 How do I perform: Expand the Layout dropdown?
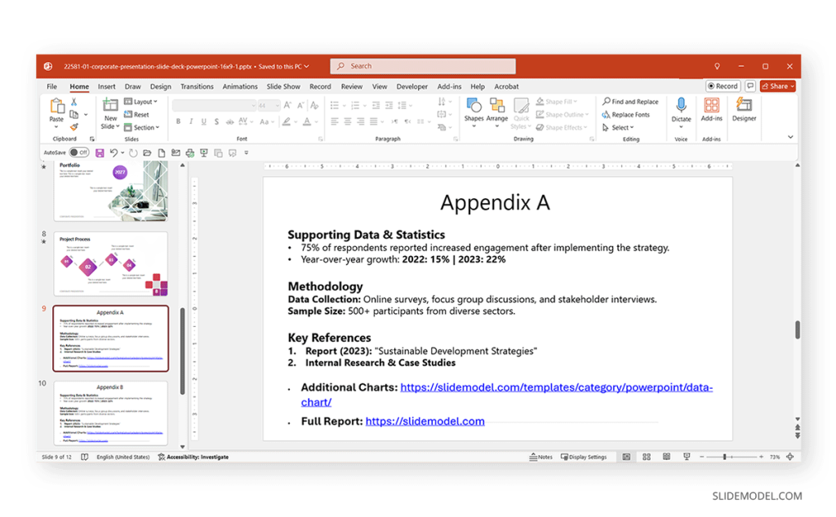click(x=141, y=102)
